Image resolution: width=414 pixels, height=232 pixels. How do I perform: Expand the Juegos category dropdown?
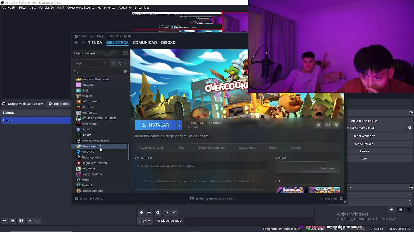click(91, 63)
